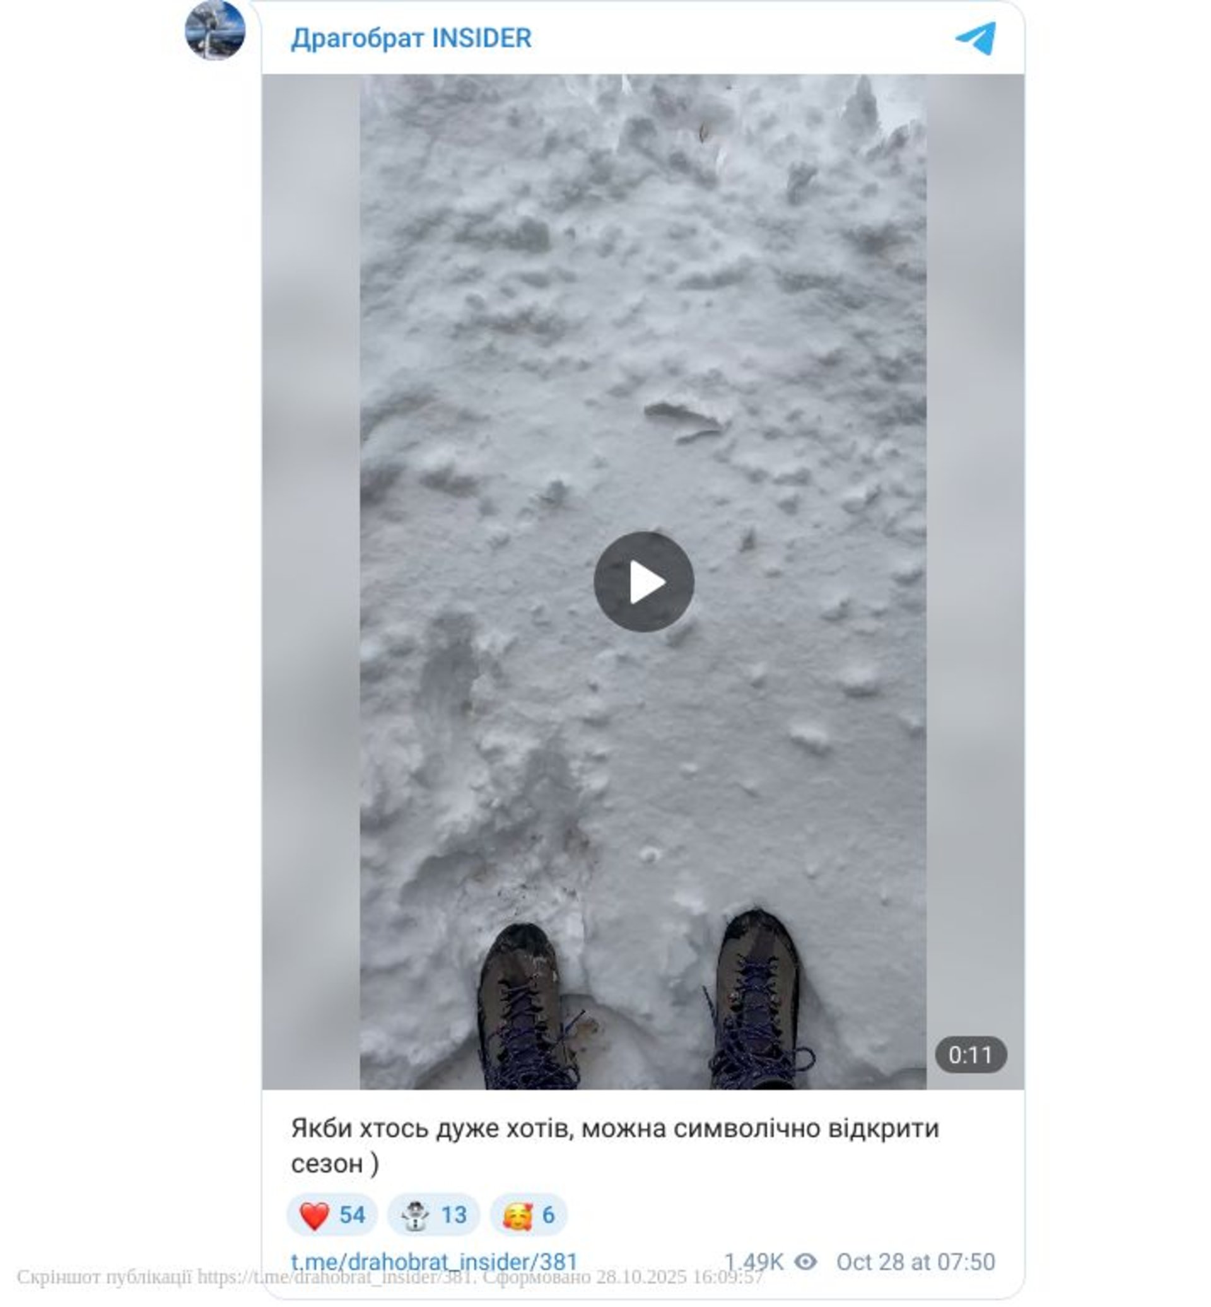Play the snow video
1211x1307 pixels.
(643, 582)
